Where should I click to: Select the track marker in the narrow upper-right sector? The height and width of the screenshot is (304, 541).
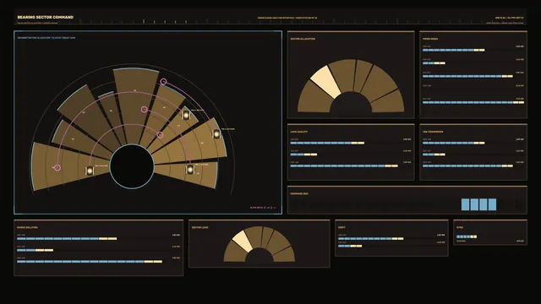tap(186, 115)
